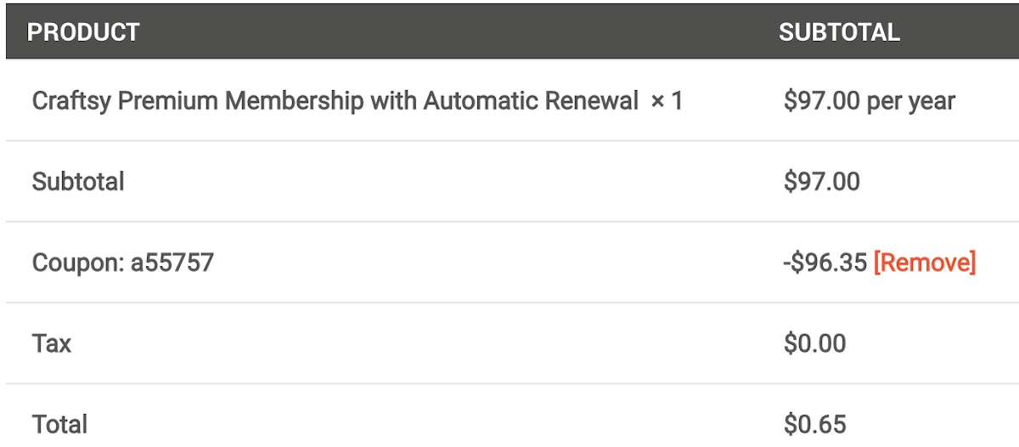Click the word Automatic Renewal in product

531,101
